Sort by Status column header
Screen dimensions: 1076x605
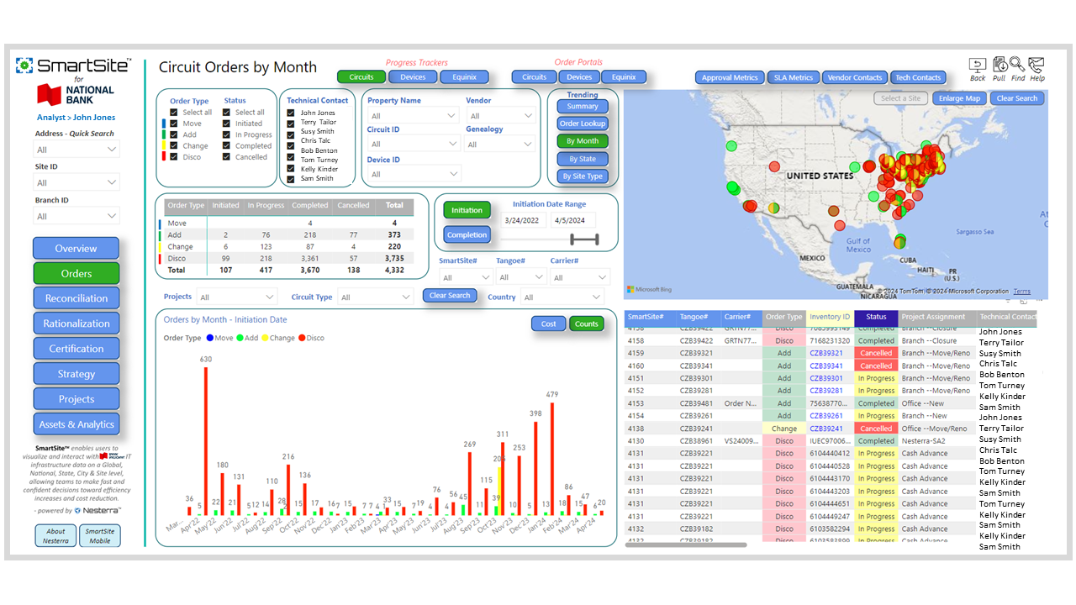click(876, 317)
